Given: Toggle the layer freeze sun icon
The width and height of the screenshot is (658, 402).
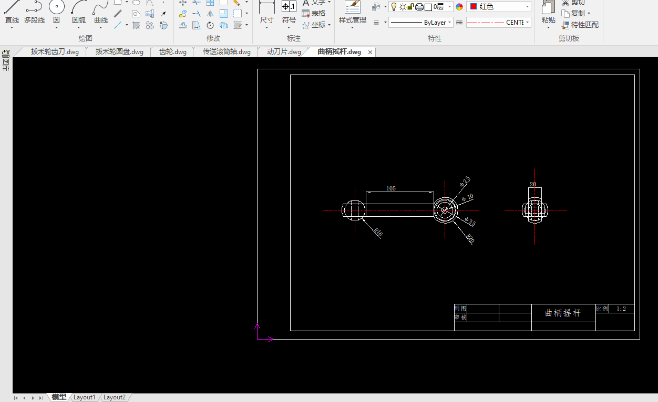Looking at the screenshot, I should (403, 7).
